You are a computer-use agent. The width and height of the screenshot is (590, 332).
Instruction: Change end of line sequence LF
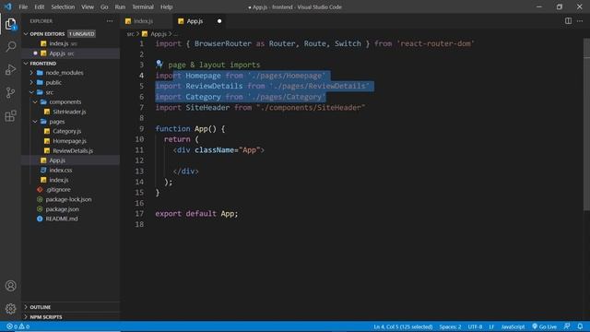[x=491, y=326]
